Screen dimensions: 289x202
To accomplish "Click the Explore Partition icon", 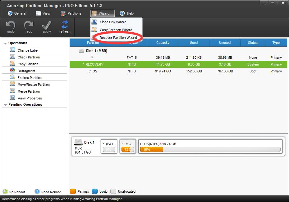I will pyautogui.click(x=12, y=77).
